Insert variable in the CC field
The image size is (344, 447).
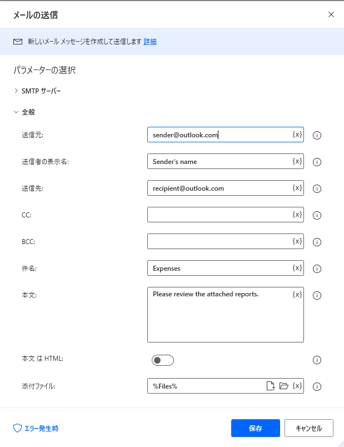click(297, 215)
